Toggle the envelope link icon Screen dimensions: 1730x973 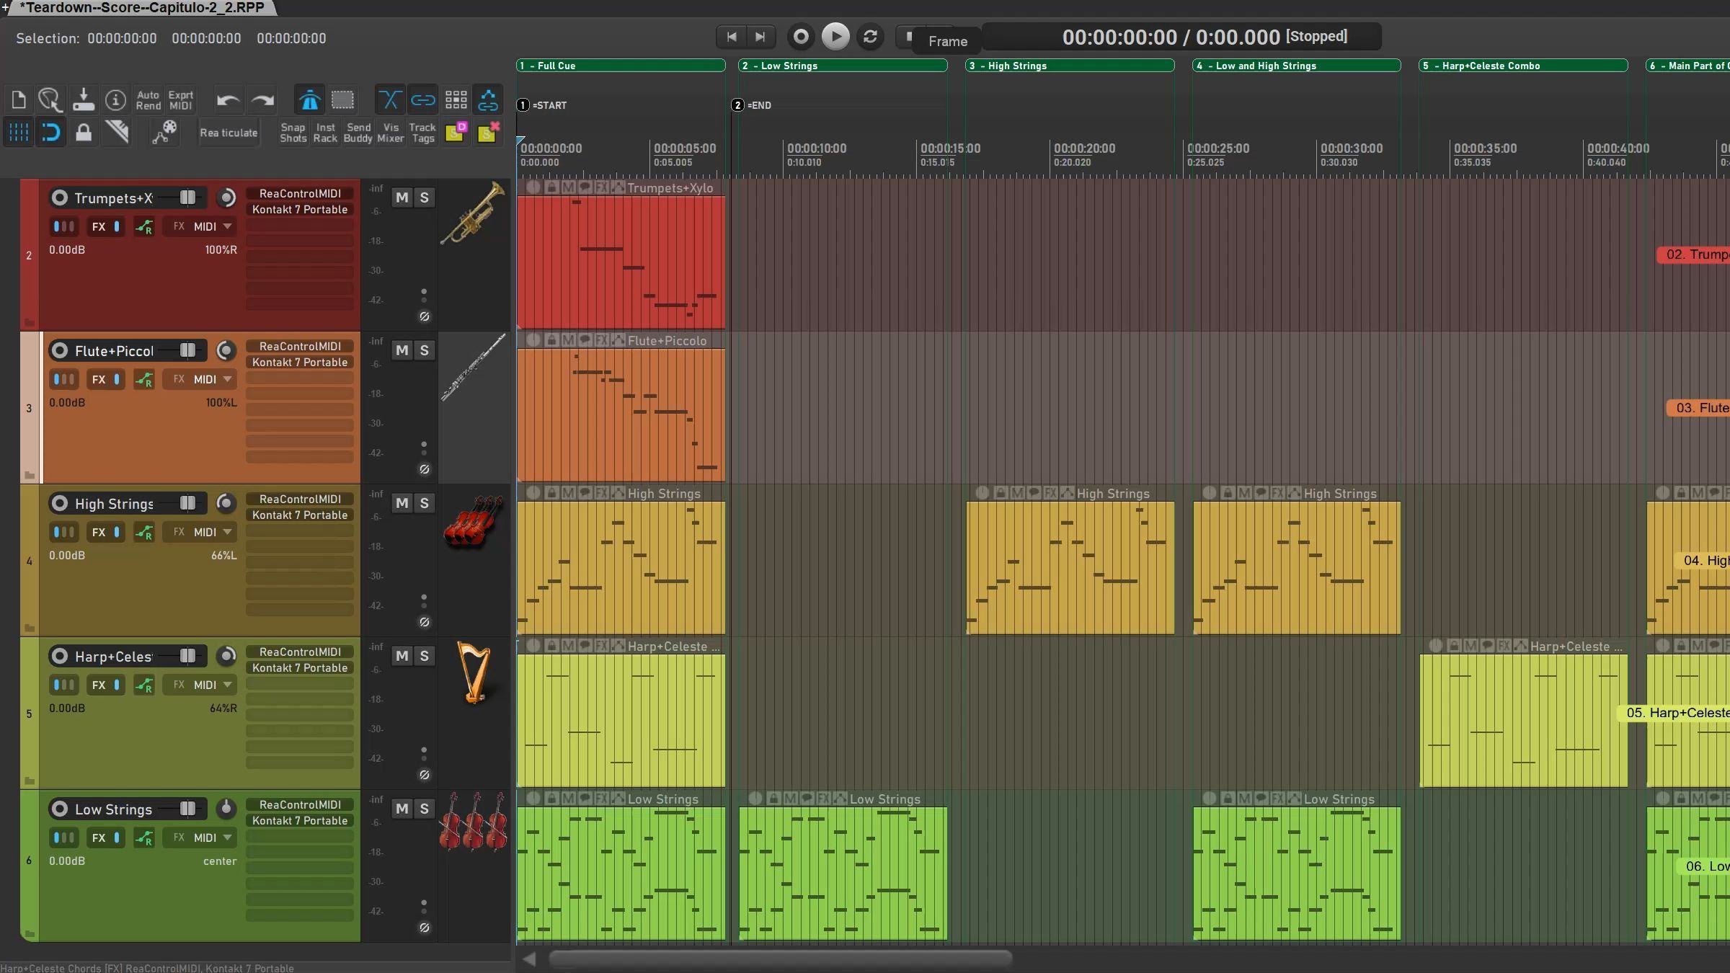[488, 99]
